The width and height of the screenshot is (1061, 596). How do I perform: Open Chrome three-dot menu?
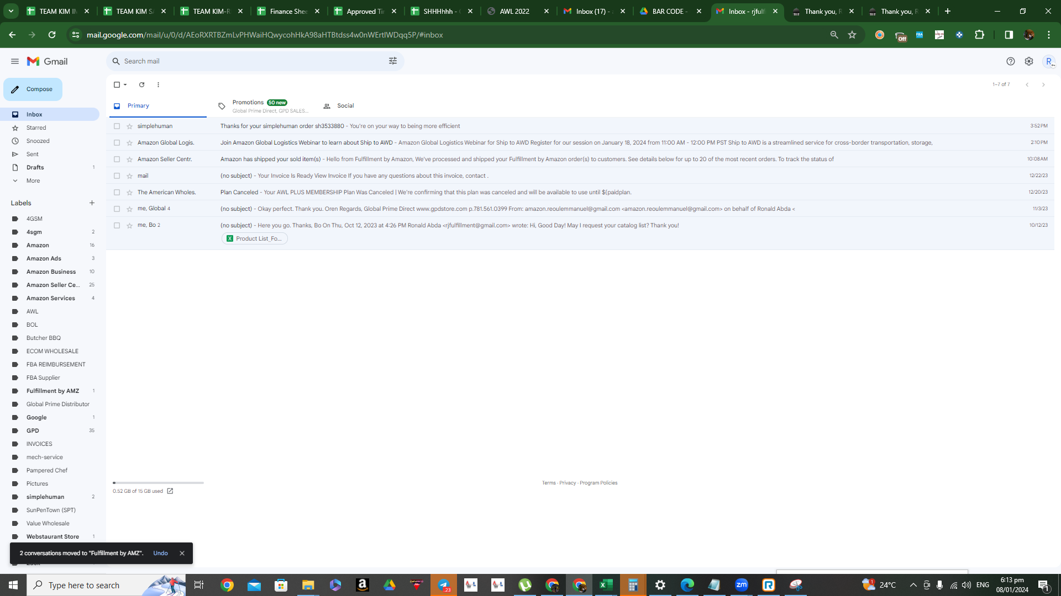tap(1049, 35)
